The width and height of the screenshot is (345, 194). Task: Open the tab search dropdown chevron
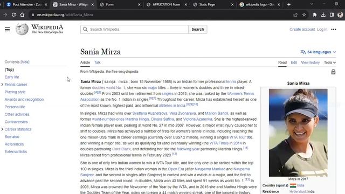point(312,4)
